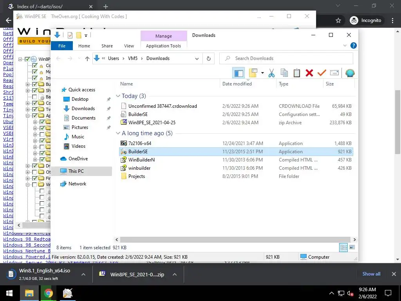Image resolution: width=401 pixels, height=301 pixels.
Task: Click the orange checkmark Properties icon
Action: [x=322, y=73]
